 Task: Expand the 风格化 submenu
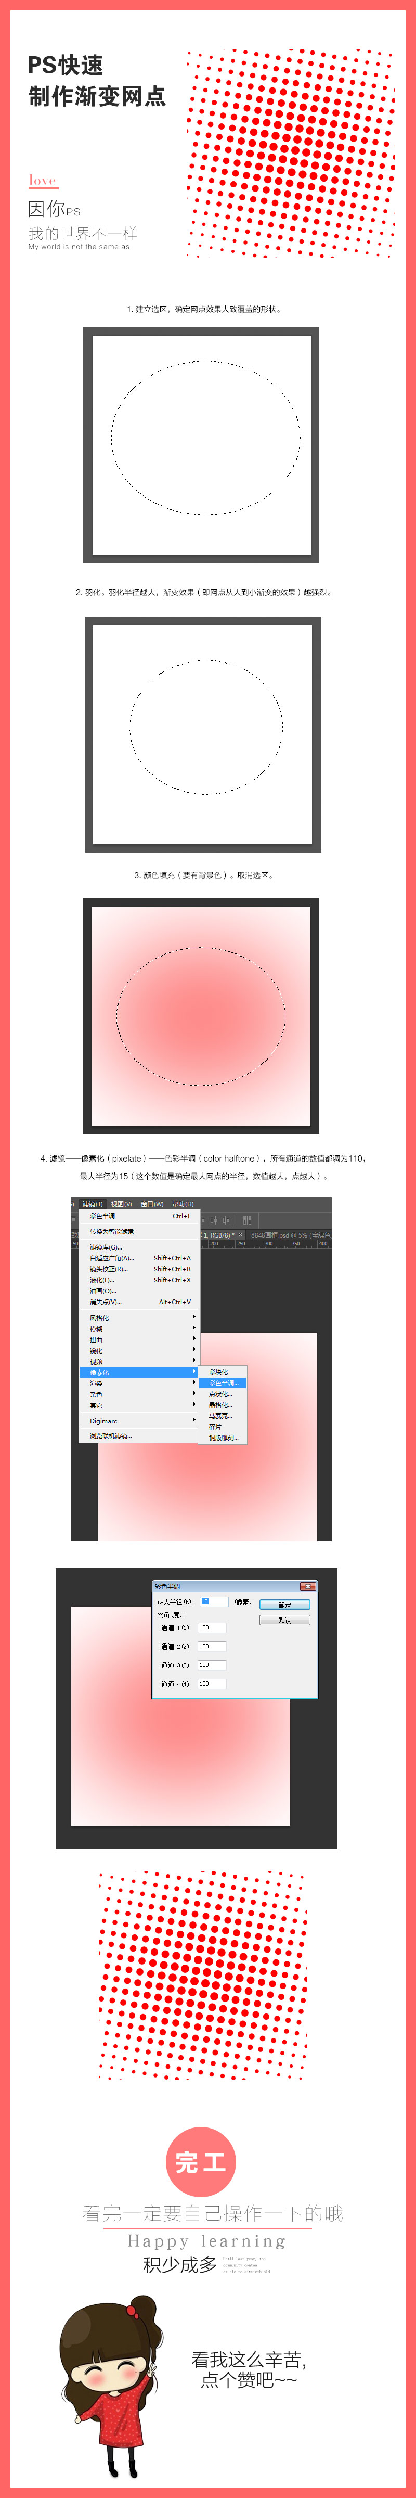click(x=139, y=1318)
